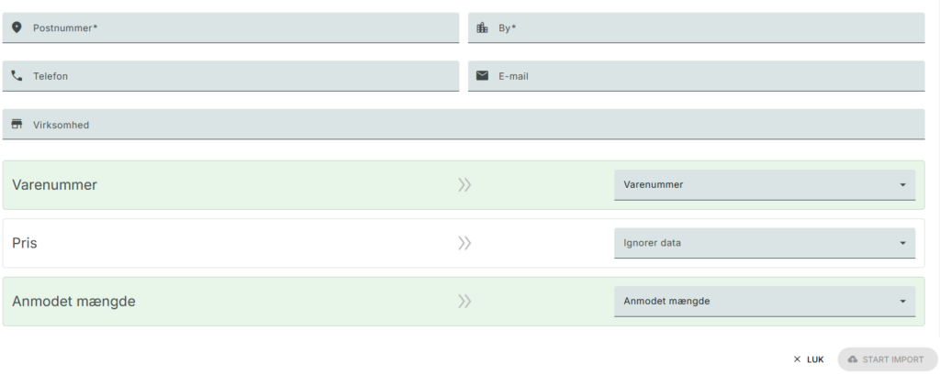Focus the By city input field
The height and width of the screenshot is (375, 940).
coord(696,28)
